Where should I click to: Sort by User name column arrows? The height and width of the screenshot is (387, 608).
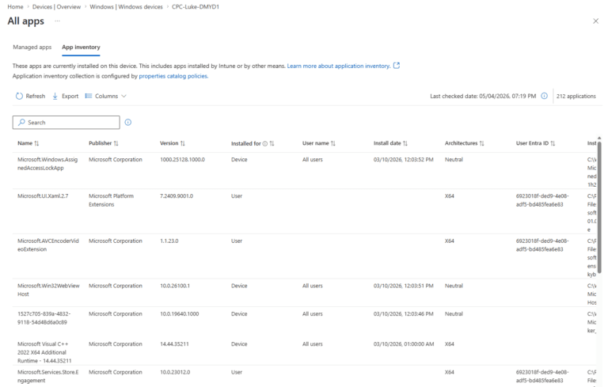click(x=333, y=143)
